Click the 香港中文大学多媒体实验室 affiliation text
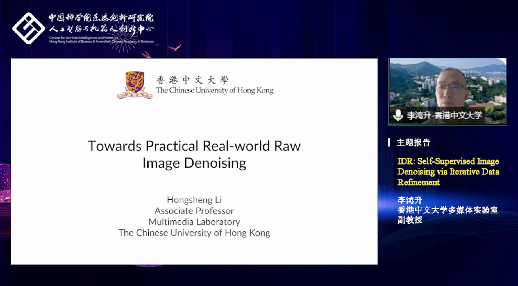This screenshot has width=518, height=286. 447,210
